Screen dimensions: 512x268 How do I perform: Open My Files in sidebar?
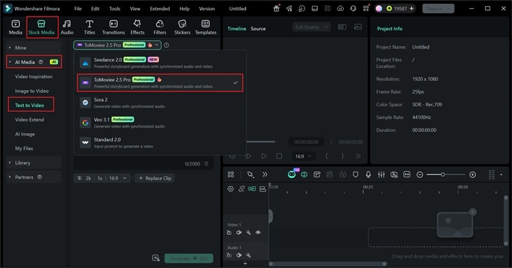(24, 148)
